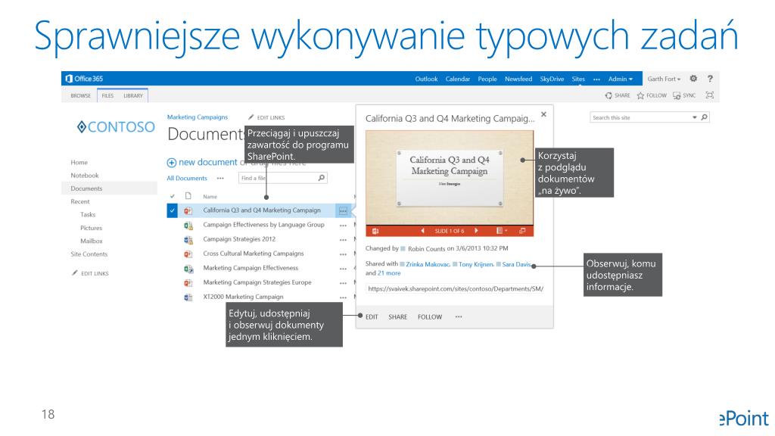The width and height of the screenshot is (775, 436).
Task: Close the document preview callout
Action: pos(543,114)
